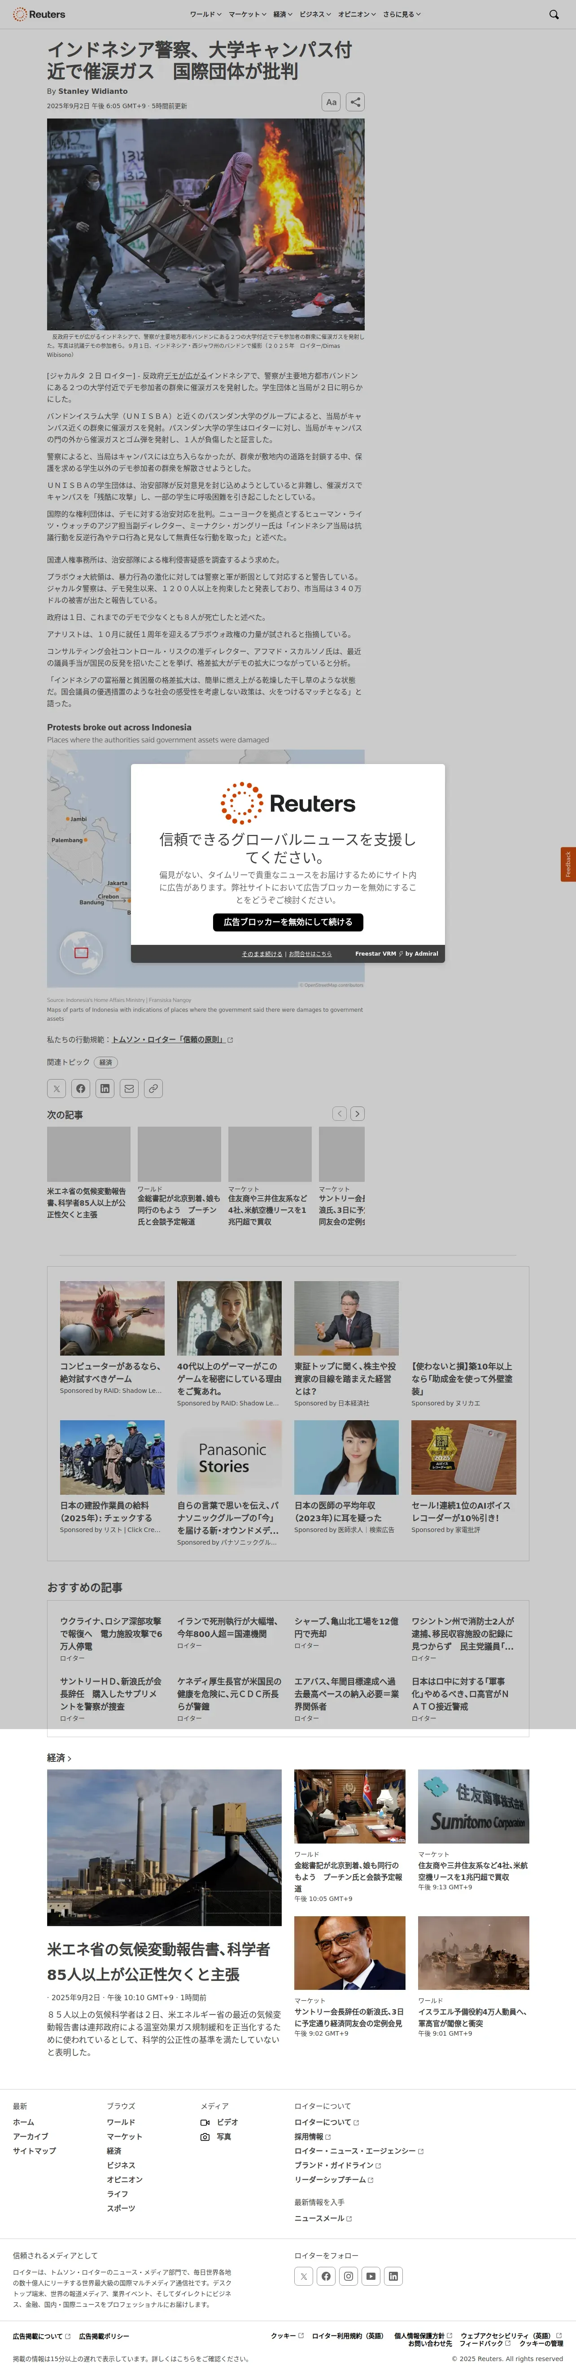This screenshot has width=576, height=2375.
Task: Click the 広告ブロッカーを無効にして続ける button
Action: [x=288, y=922]
